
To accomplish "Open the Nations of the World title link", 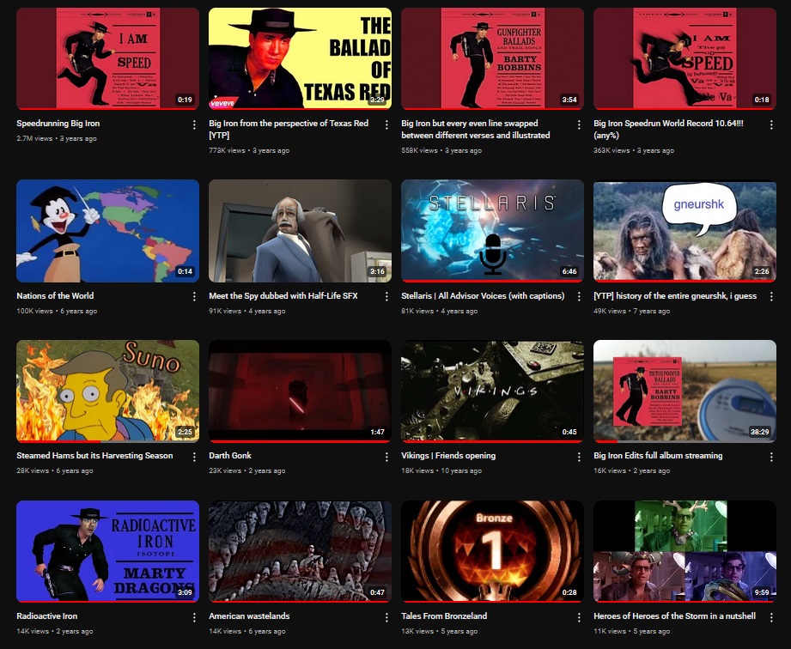I will tap(55, 295).
